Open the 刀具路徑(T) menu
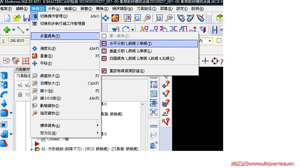This screenshot has height=168, width=300. pyautogui.click(x=146, y=9)
